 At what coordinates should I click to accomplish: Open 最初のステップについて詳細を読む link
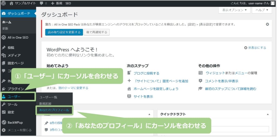[x=230, y=89]
